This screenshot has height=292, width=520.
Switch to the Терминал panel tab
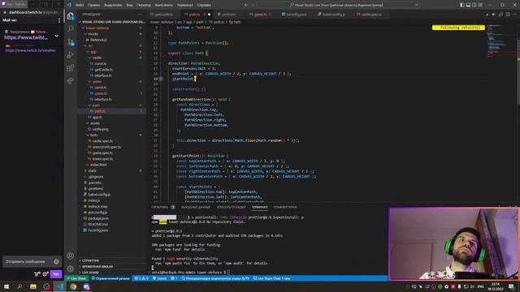click(259, 208)
